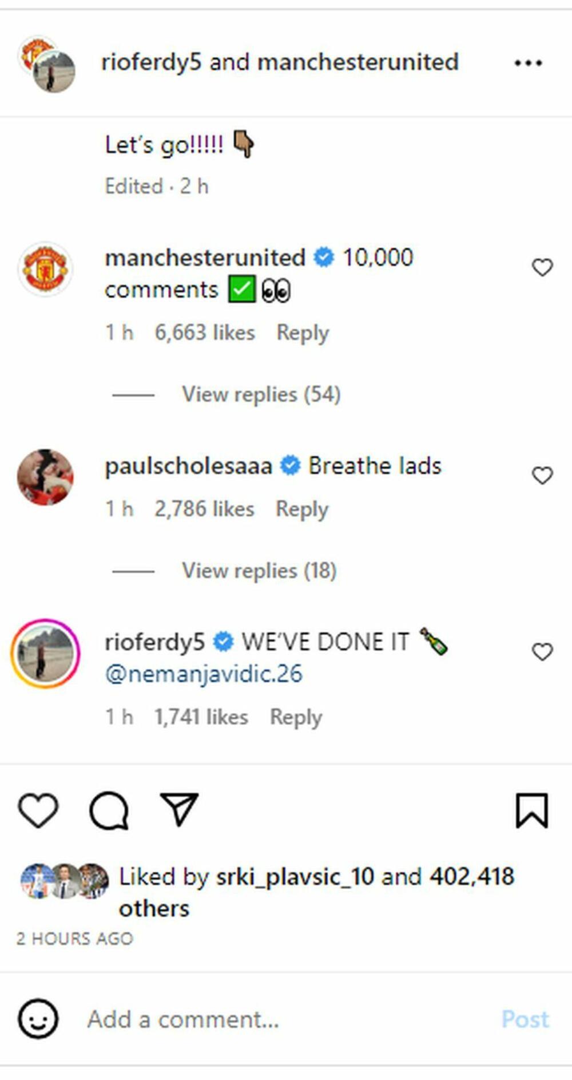Screen dimensions: 572x1080
Task: Expand View replies (54)
Action: (x=261, y=394)
